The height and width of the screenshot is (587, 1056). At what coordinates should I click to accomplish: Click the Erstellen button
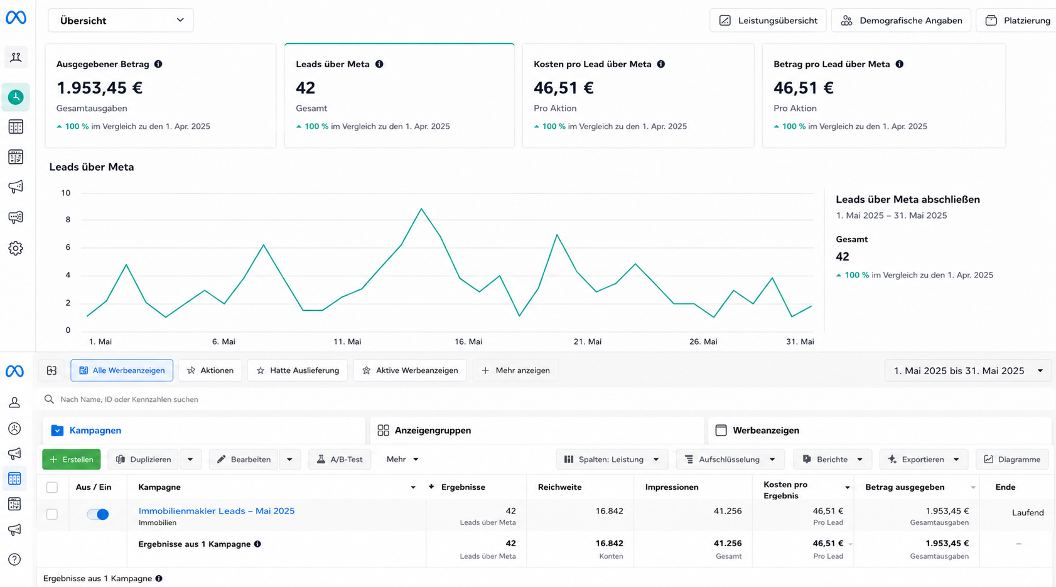[72, 460]
